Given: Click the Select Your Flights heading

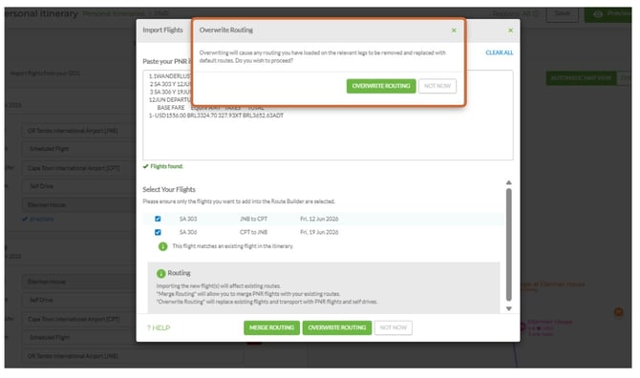Looking at the screenshot, I should pyautogui.click(x=169, y=190).
